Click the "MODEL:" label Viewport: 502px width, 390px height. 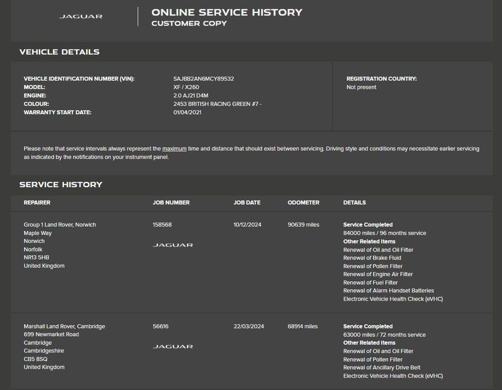point(35,87)
